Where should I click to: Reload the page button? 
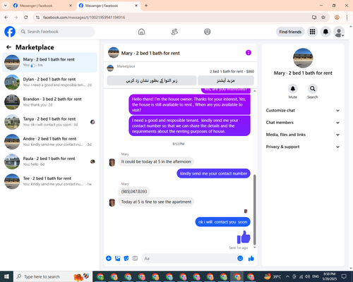coord(26,18)
